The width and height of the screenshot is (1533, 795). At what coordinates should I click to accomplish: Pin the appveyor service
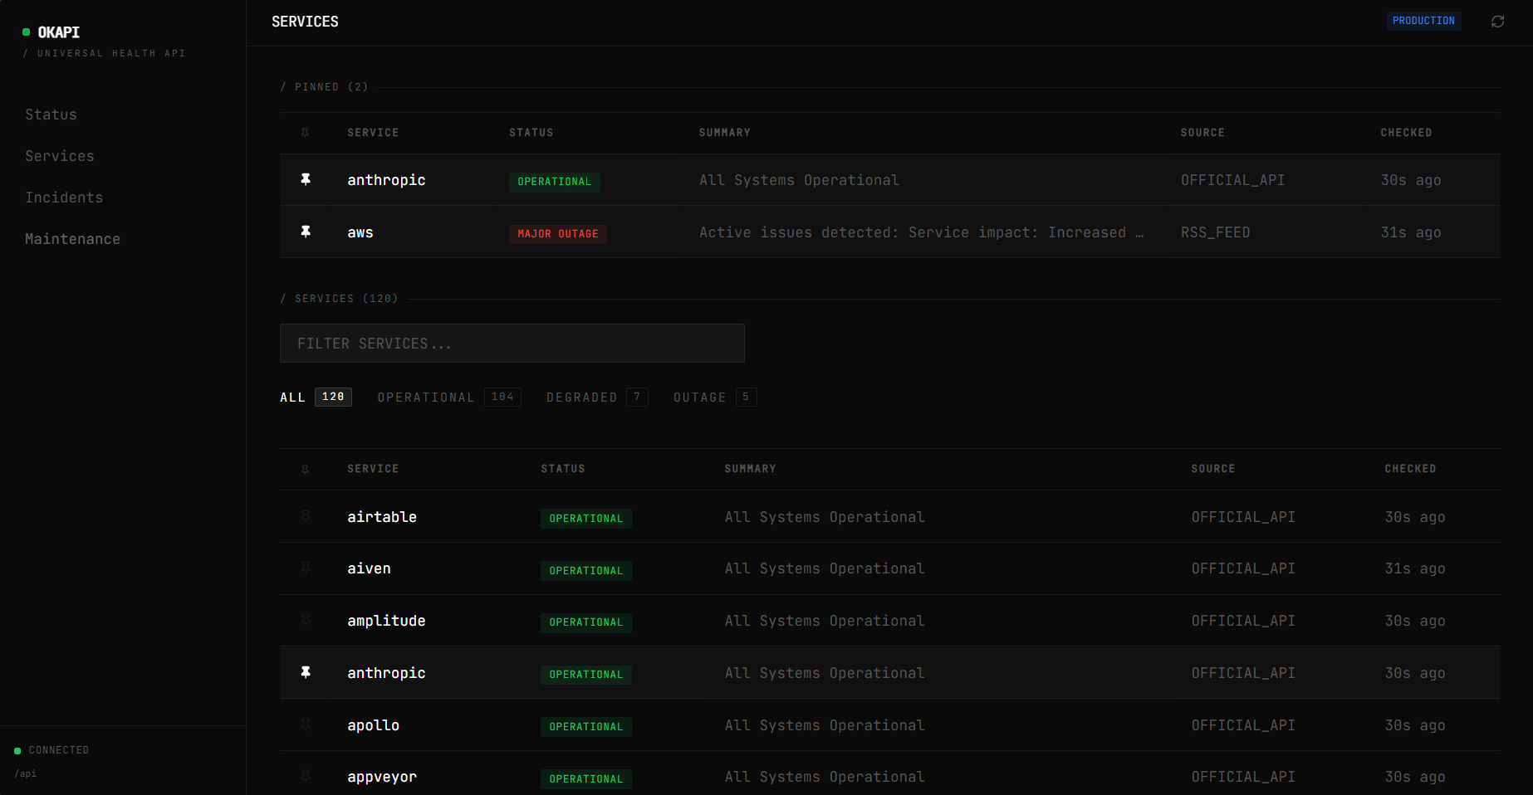coord(306,776)
